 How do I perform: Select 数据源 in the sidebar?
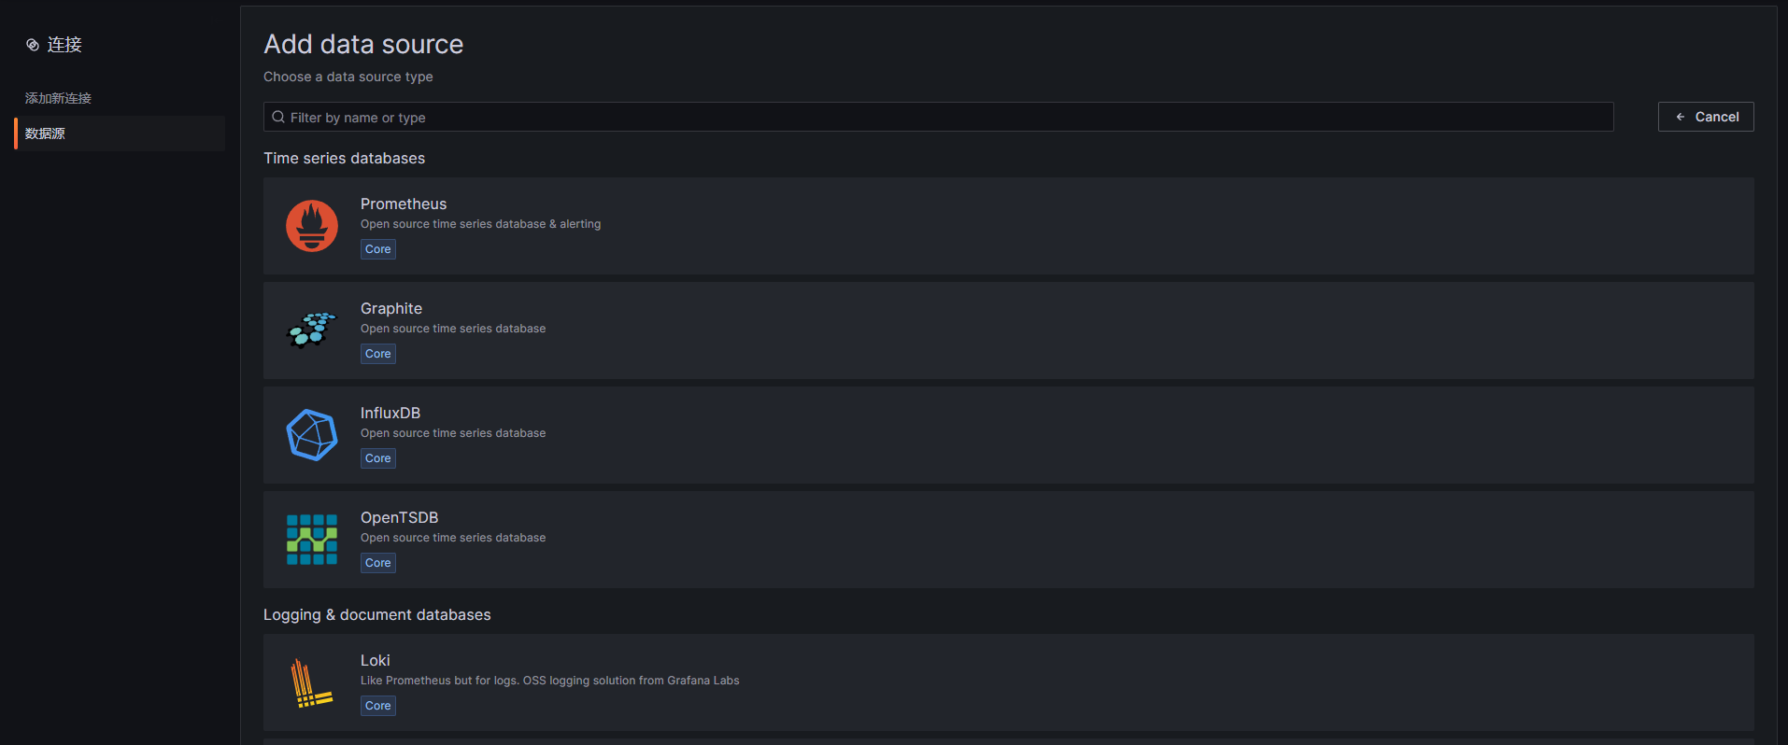tap(45, 134)
